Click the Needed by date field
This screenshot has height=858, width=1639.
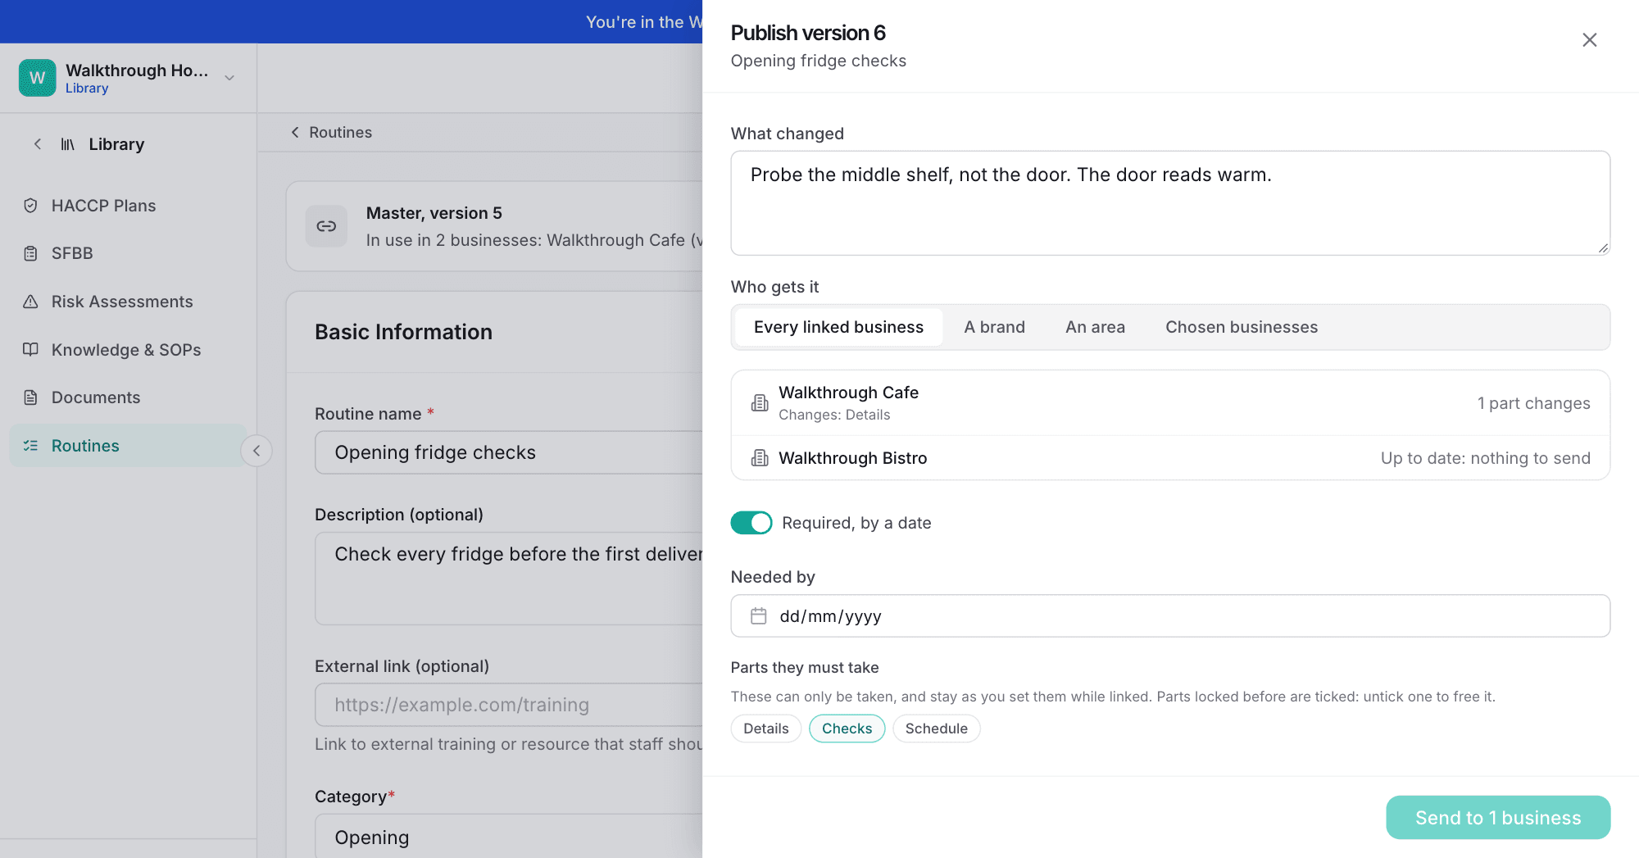(x=1170, y=616)
